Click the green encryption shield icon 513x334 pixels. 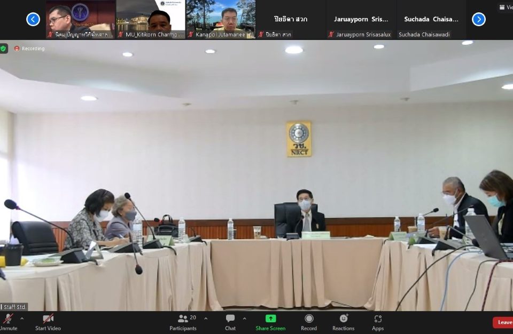[x=4, y=49]
